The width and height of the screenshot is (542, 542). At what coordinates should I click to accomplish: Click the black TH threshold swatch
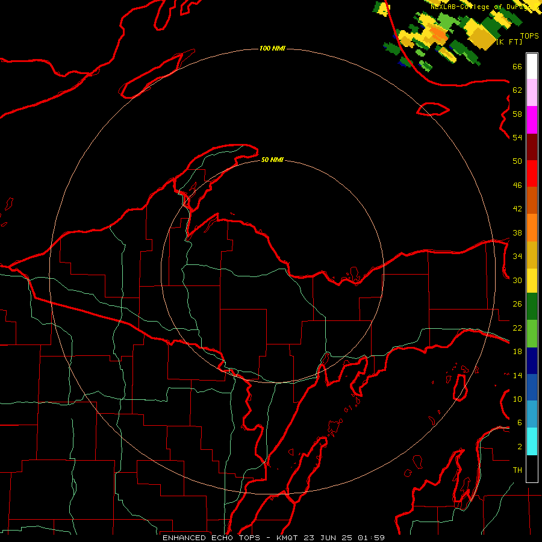pyautogui.click(x=532, y=469)
